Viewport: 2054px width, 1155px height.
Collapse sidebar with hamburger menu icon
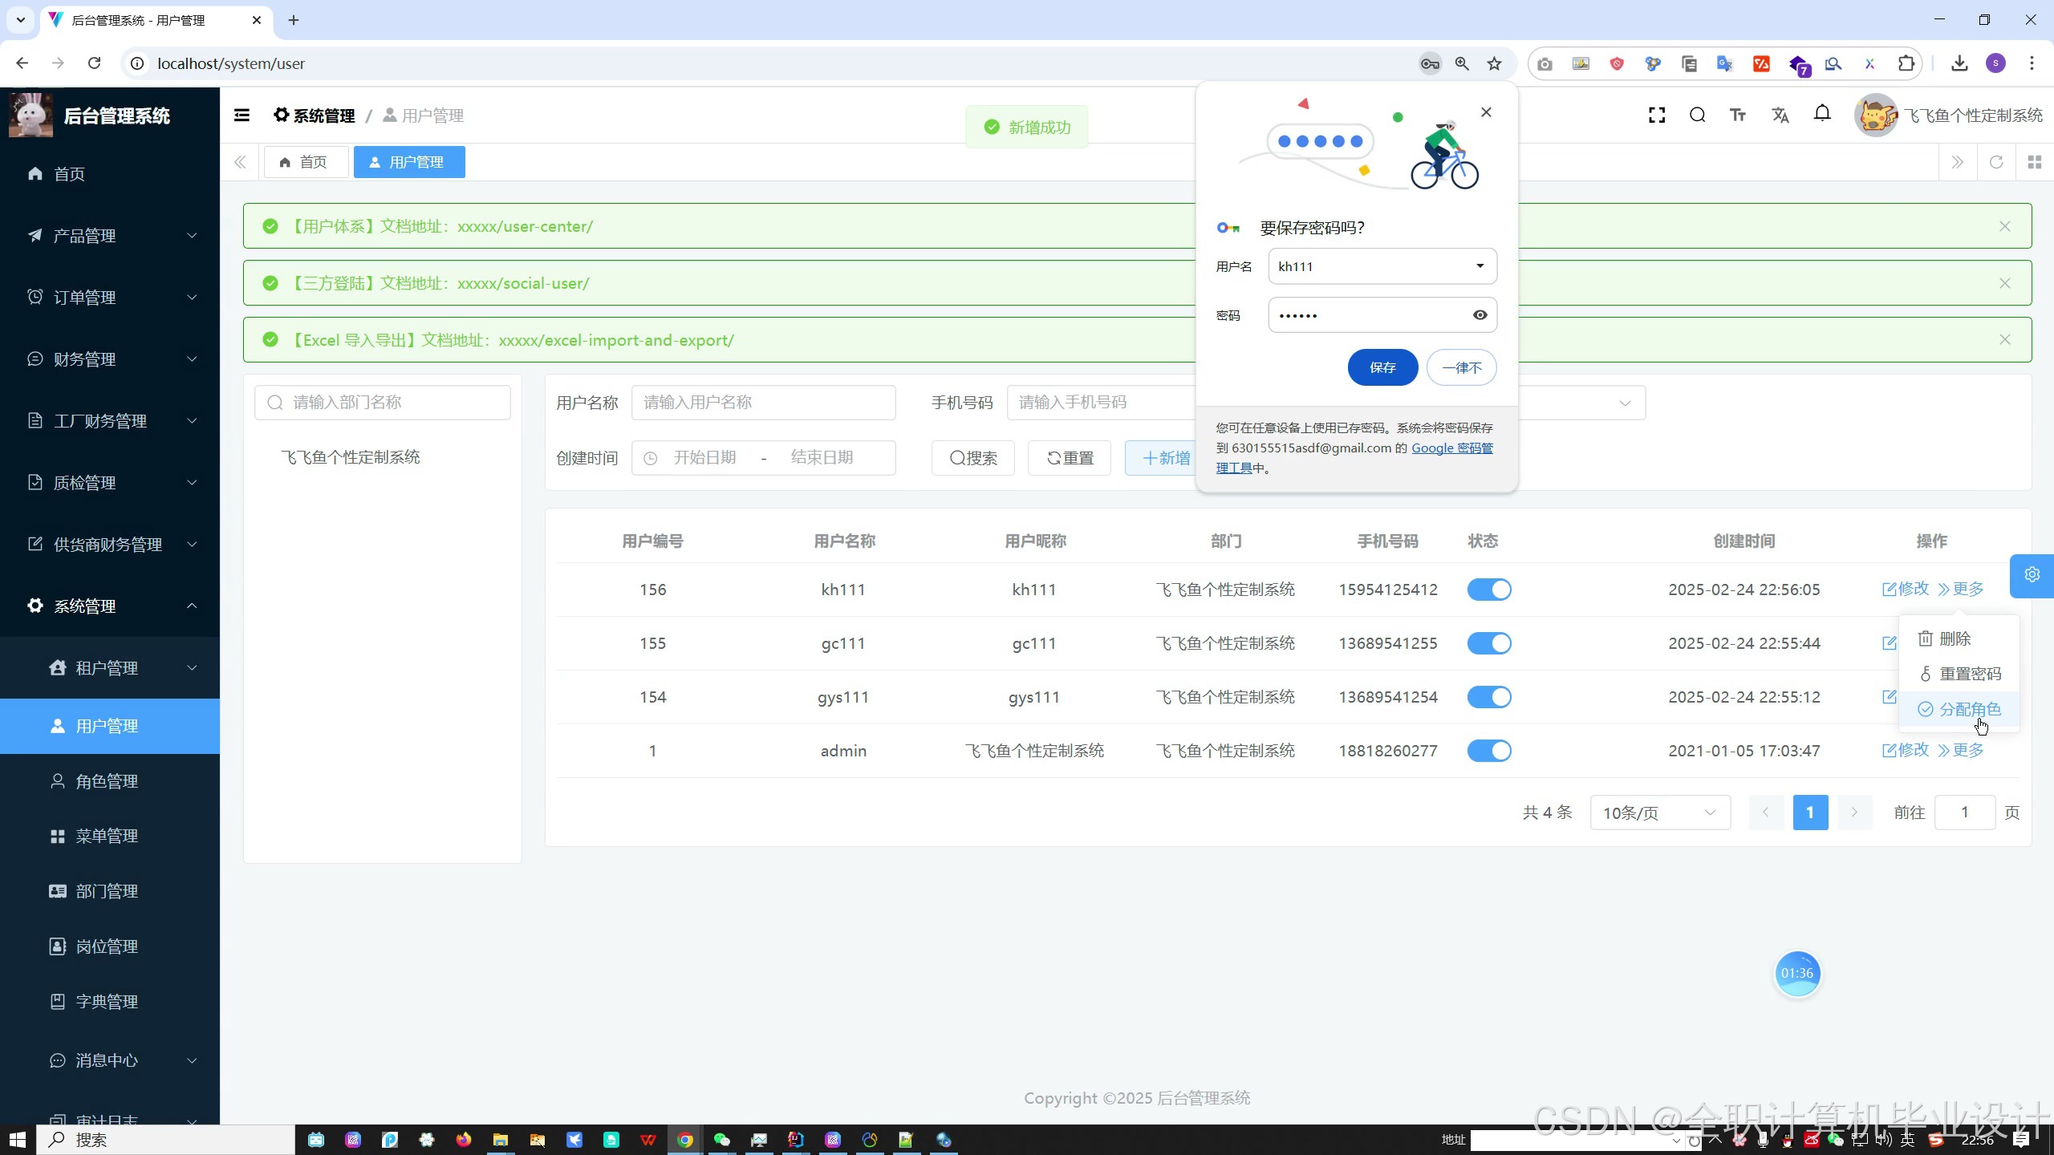pyautogui.click(x=242, y=115)
